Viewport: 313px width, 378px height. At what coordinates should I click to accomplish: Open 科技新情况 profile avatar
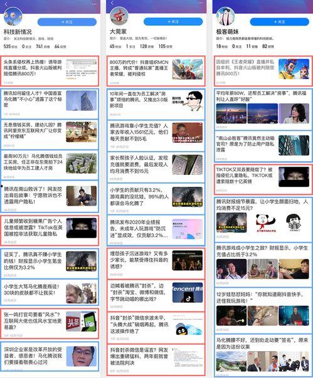click(13, 16)
